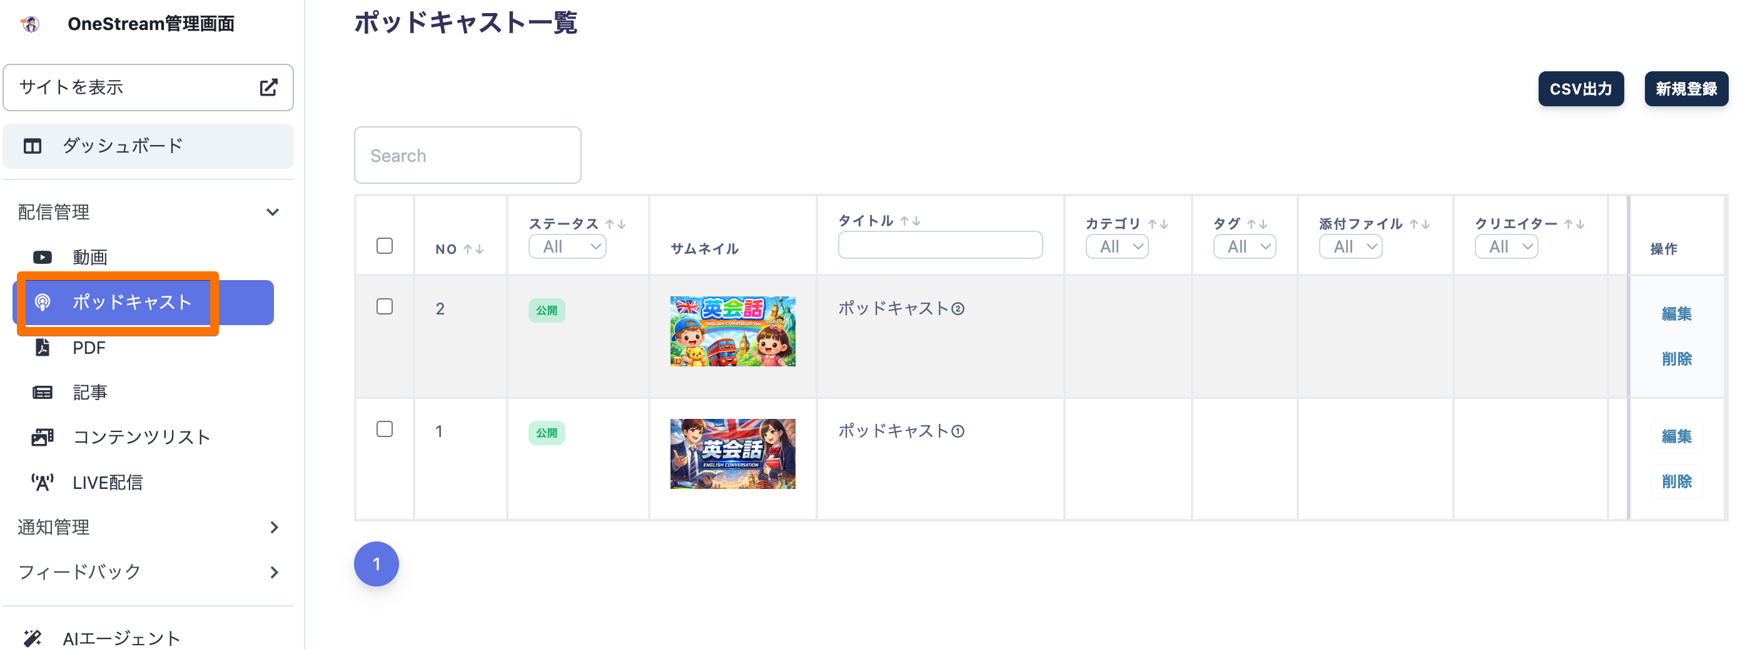Open the カテゴリ All filter dropdown
This screenshot has height=649, width=1750.
[1117, 246]
